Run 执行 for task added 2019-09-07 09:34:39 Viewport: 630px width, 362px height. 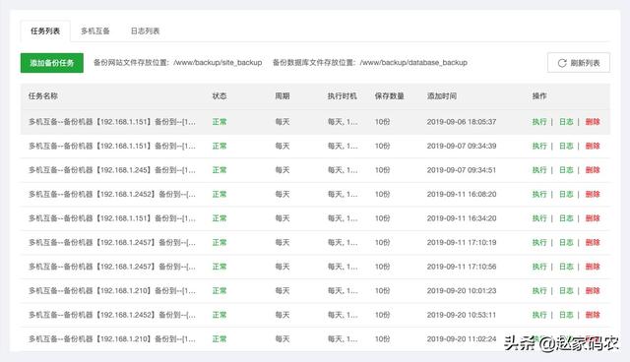539,147
